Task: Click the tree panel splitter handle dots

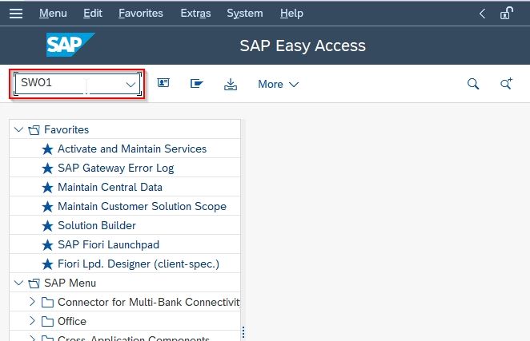Action: [x=243, y=332]
